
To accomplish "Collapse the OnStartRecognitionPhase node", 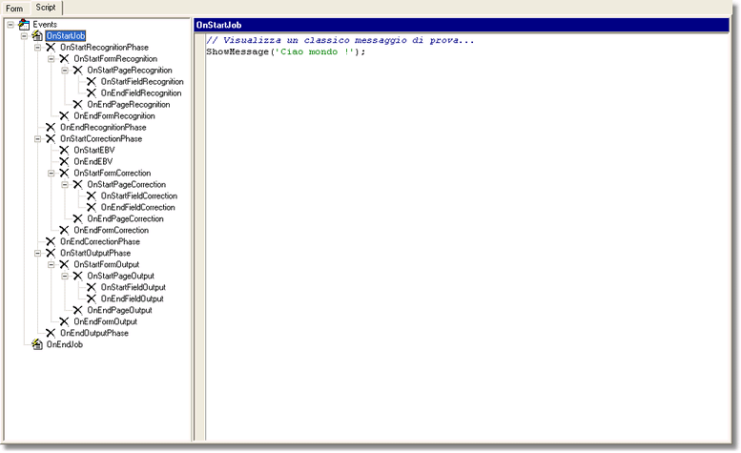I will coord(38,48).
